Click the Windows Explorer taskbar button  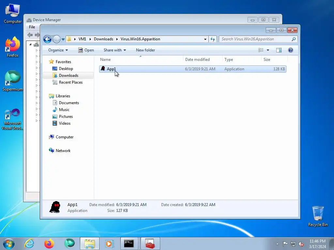pos(90,243)
